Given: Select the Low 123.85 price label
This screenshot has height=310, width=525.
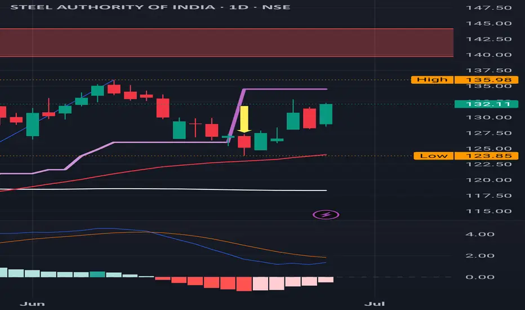Looking at the screenshot, I should [466, 156].
